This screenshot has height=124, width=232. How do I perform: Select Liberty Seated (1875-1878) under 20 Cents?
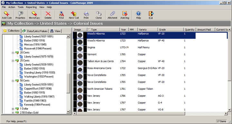tap(39, 56)
